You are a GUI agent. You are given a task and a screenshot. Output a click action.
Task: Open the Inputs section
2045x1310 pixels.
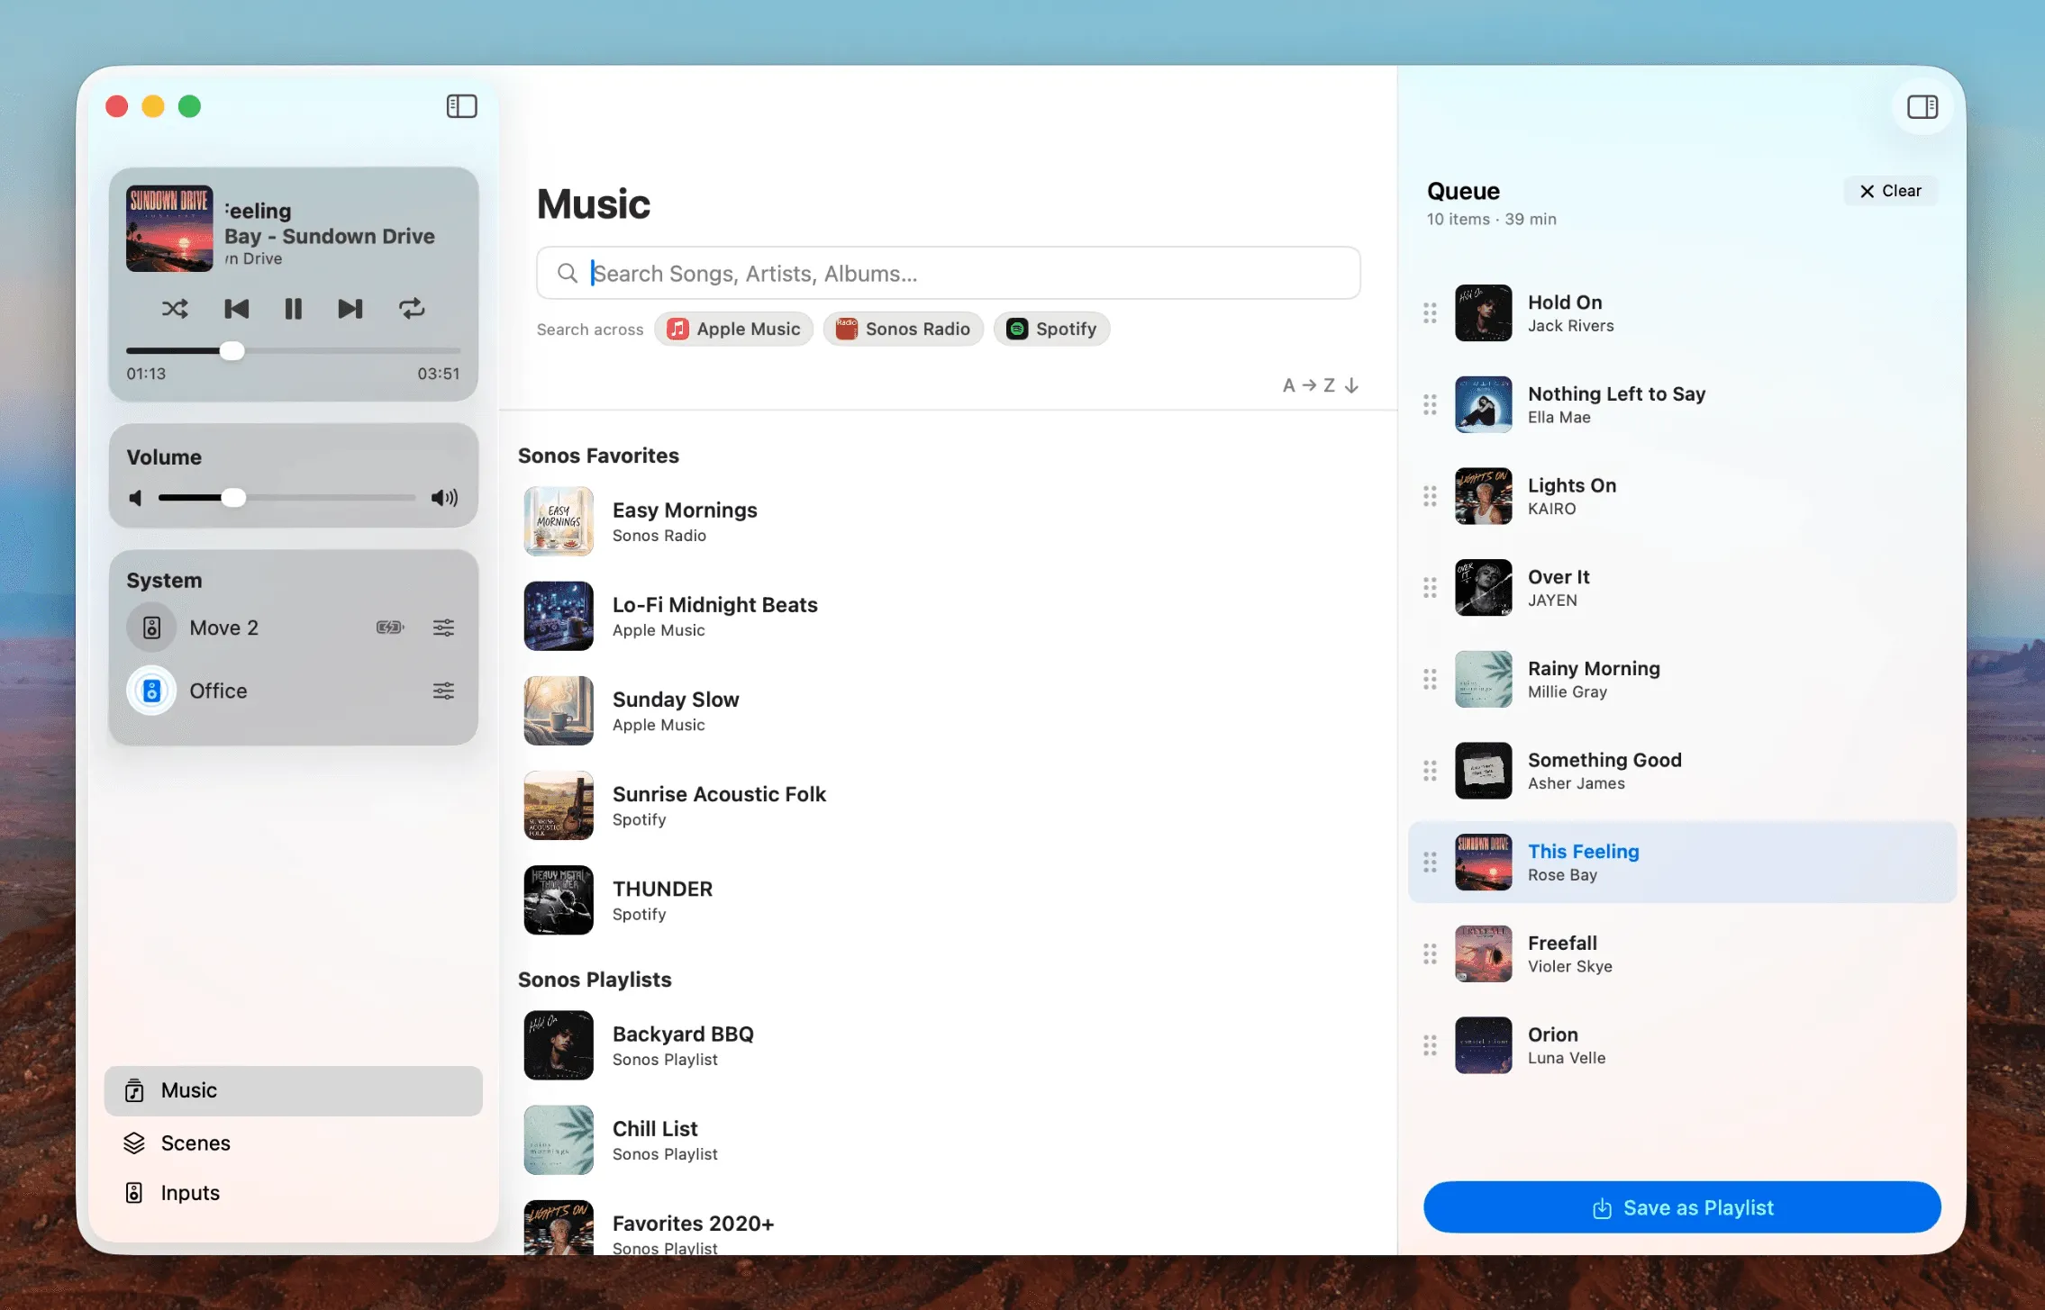point(293,1193)
